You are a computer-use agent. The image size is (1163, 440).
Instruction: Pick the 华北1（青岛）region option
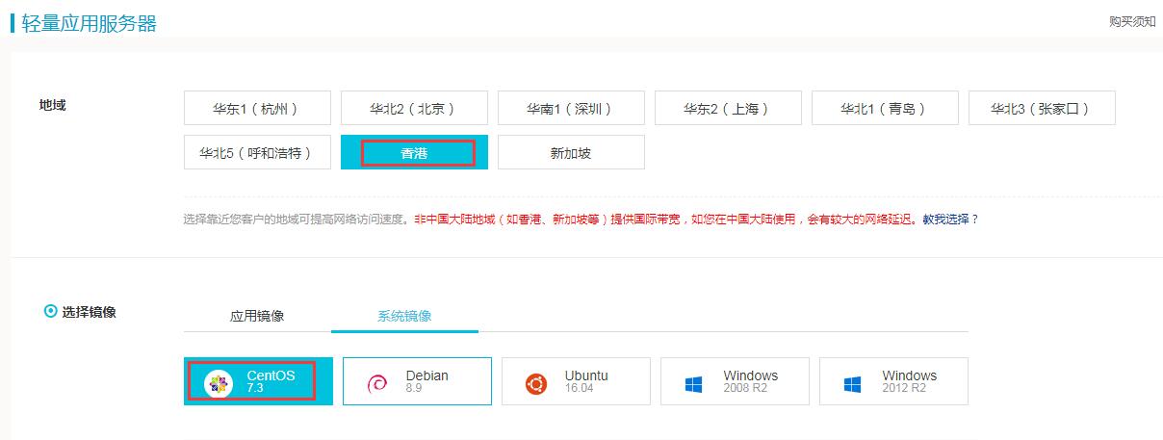(885, 109)
